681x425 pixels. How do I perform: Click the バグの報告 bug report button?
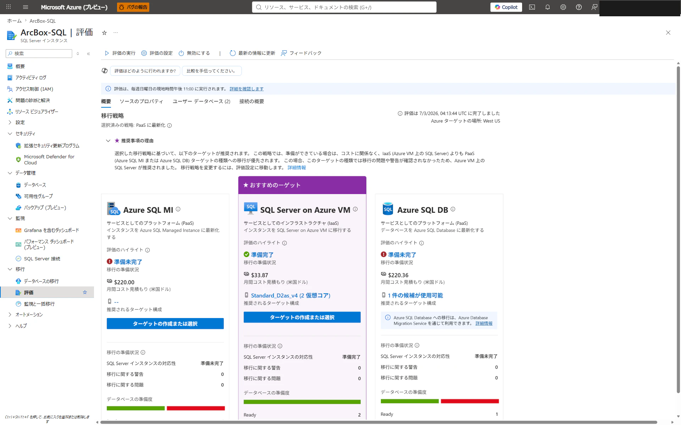(133, 7)
